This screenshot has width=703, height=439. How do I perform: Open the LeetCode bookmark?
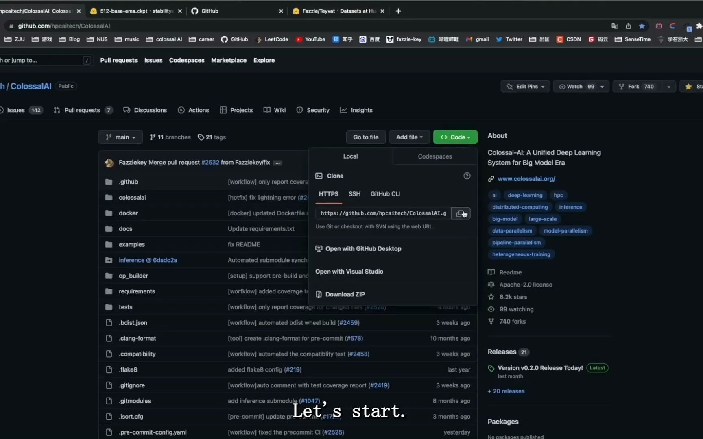pyautogui.click(x=272, y=39)
